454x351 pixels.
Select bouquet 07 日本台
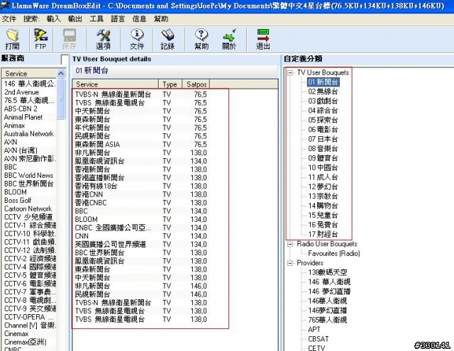pos(323,139)
